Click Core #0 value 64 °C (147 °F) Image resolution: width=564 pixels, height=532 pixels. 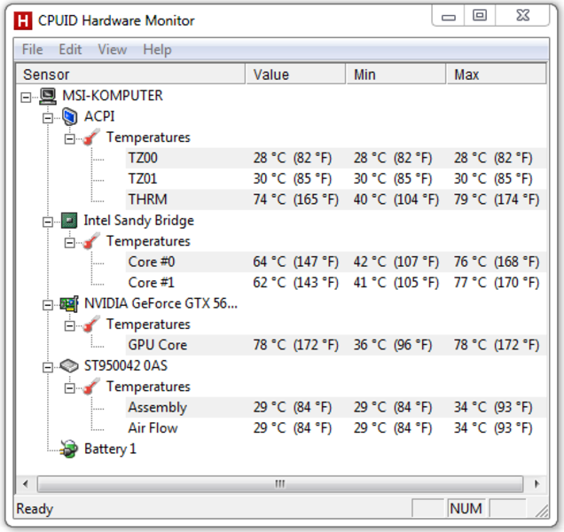pos(295,262)
